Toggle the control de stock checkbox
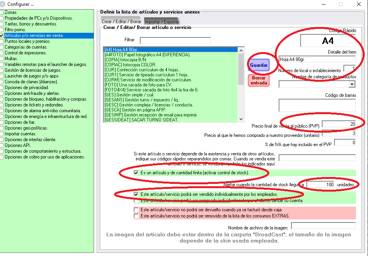 [x=136, y=173]
